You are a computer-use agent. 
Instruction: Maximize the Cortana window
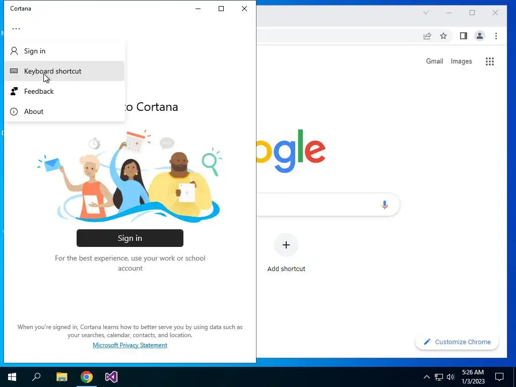(x=221, y=9)
